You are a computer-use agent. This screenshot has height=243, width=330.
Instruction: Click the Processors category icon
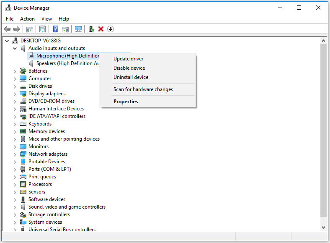pyautogui.click(x=23, y=184)
